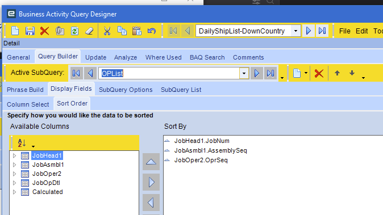Switch to the Phrase Build tab
The width and height of the screenshot is (383, 215).
tap(25, 90)
